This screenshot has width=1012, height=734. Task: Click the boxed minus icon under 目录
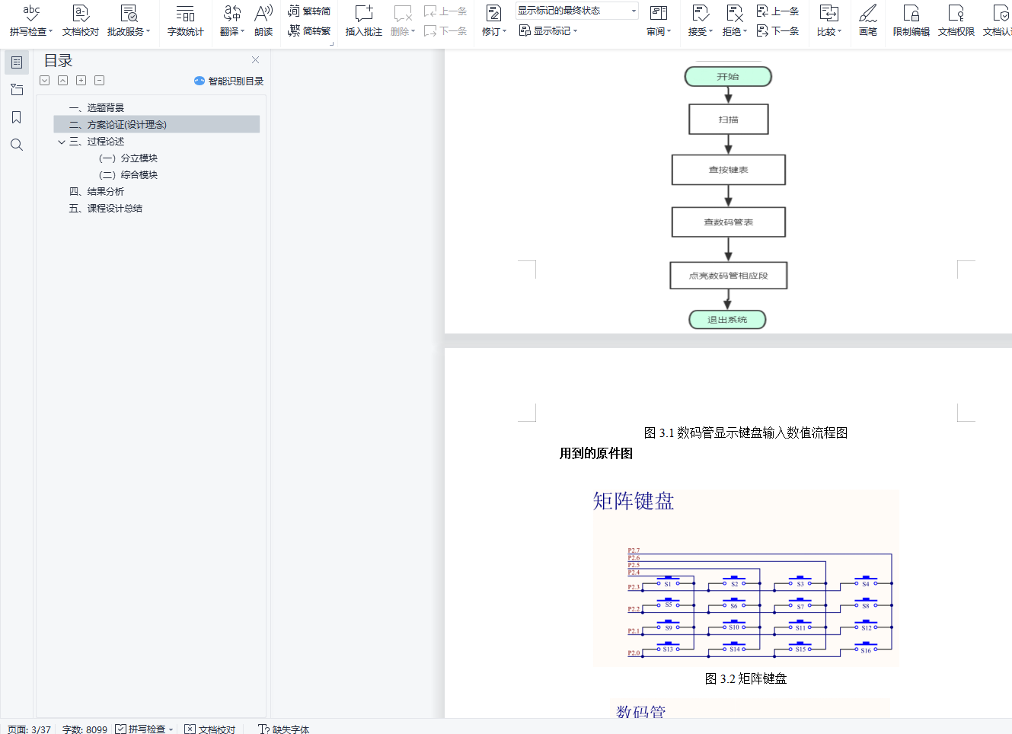100,81
